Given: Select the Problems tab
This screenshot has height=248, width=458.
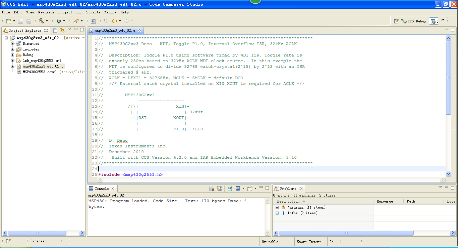Looking at the screenshot, I should pyautogui.click(x=288, y=189).
